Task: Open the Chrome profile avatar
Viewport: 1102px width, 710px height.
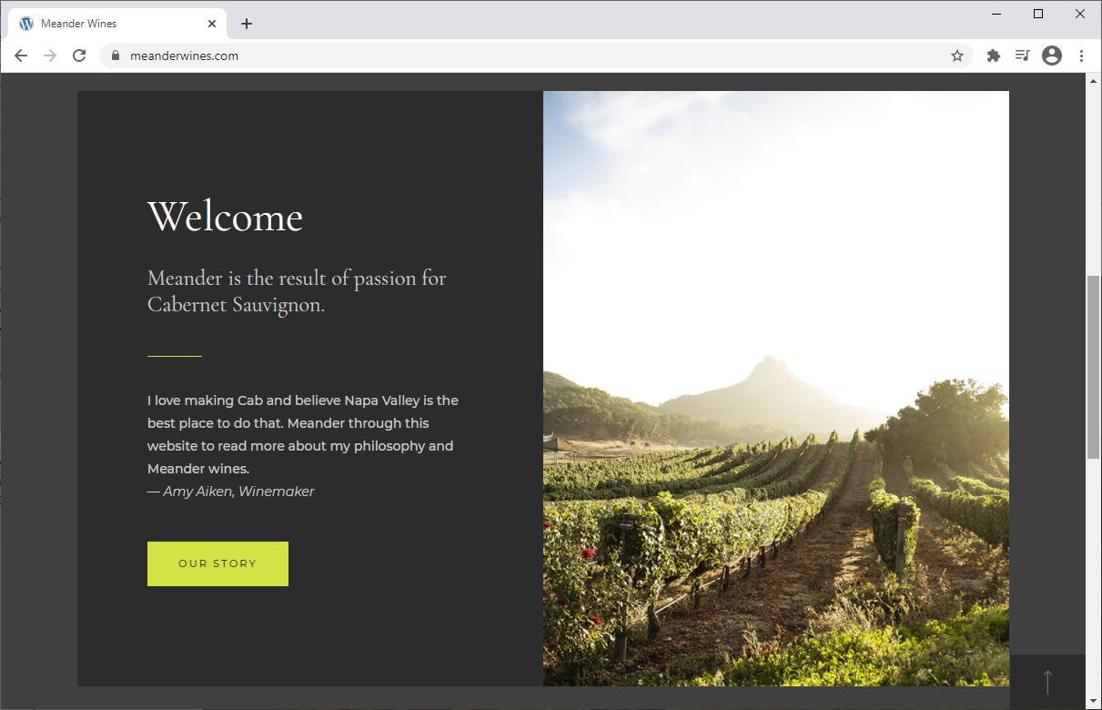Action: point(1052,56)
